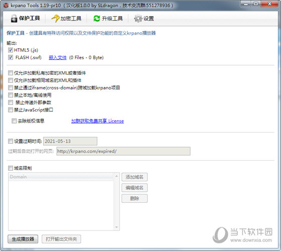Click the krpano app icon in title bar
Image resolution: width=281 pixels, height=251 pixels.
pos(6,6)
